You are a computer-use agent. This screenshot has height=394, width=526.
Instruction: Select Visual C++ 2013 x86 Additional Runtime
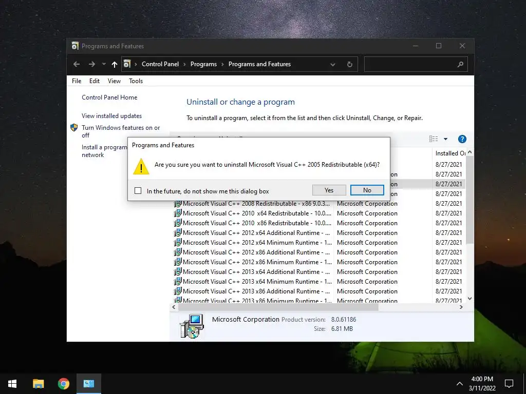pyautogui.click(x=319, y=291)
